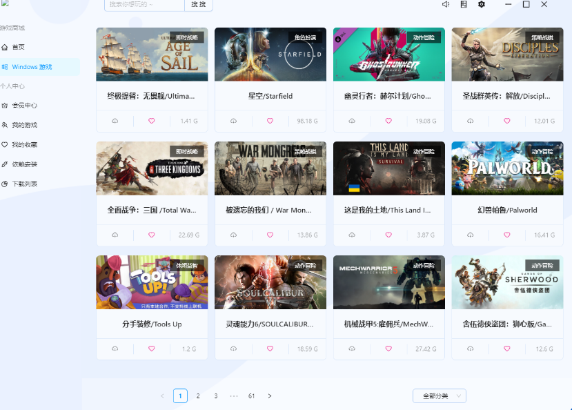572x410 pixels.
Task: Click the title 幽灵行者: 赫尔计划
Action: (x=387, y=97)
